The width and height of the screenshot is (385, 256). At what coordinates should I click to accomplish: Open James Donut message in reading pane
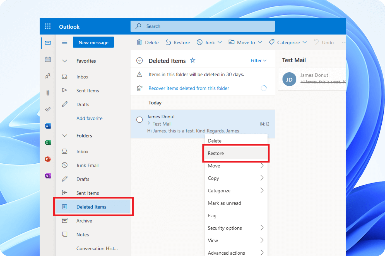[312, 79]
